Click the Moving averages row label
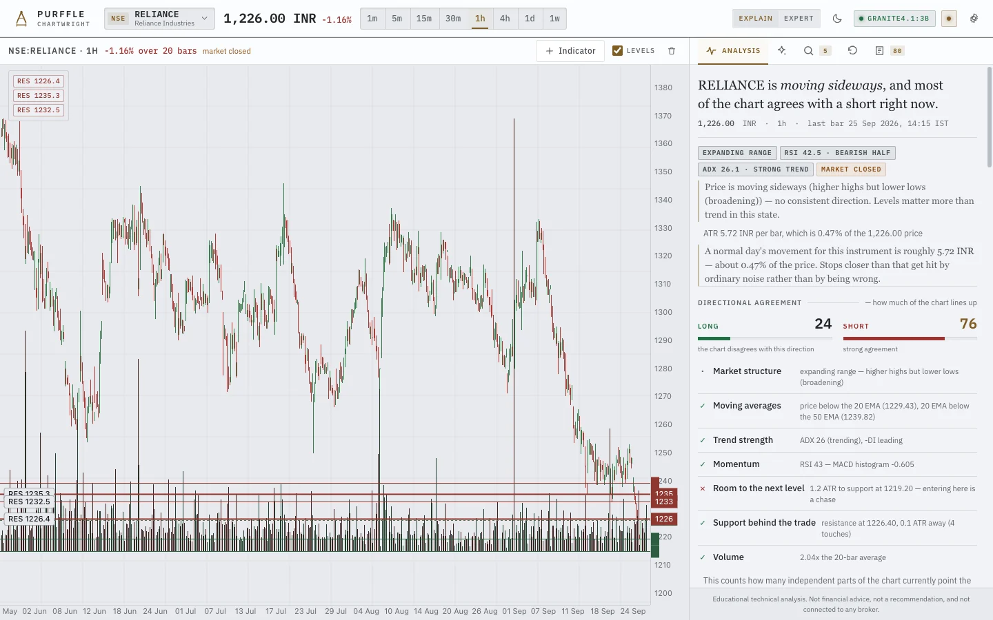The height and width of the screenshot is (620, 993). point(747,406)
